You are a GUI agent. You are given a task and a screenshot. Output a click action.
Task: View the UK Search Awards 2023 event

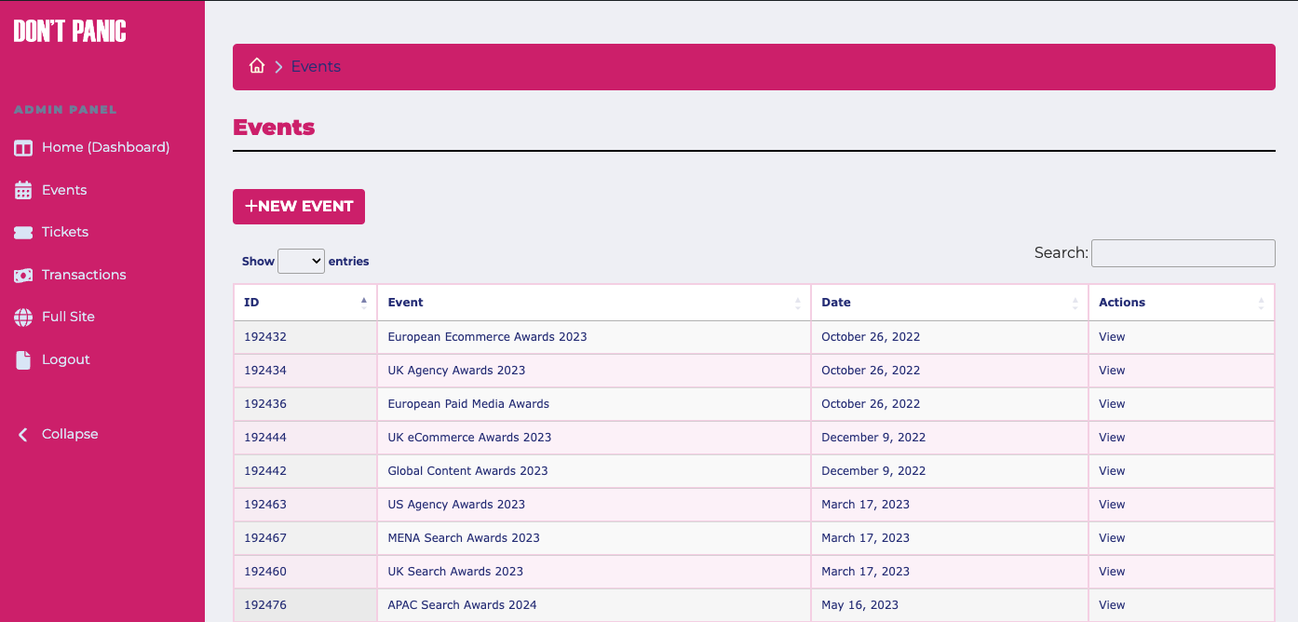[x=455, y=571]
